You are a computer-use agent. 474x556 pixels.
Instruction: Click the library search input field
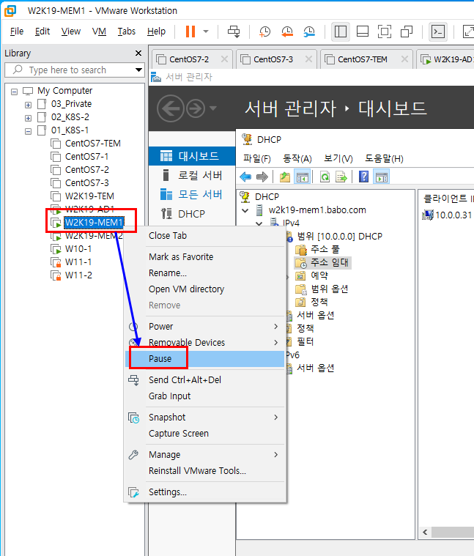(x=75, y=70)
